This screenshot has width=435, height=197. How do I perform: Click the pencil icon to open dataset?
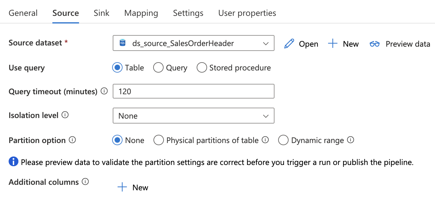click(289, 44)
